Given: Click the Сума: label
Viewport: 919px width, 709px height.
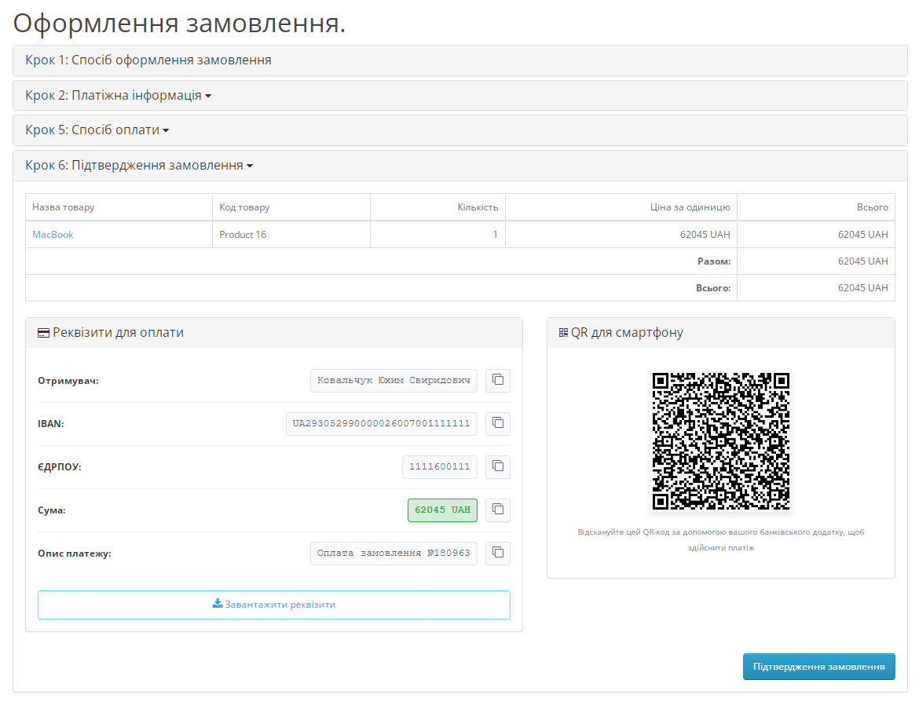Looking at the screenshot, I should point(52,510).
